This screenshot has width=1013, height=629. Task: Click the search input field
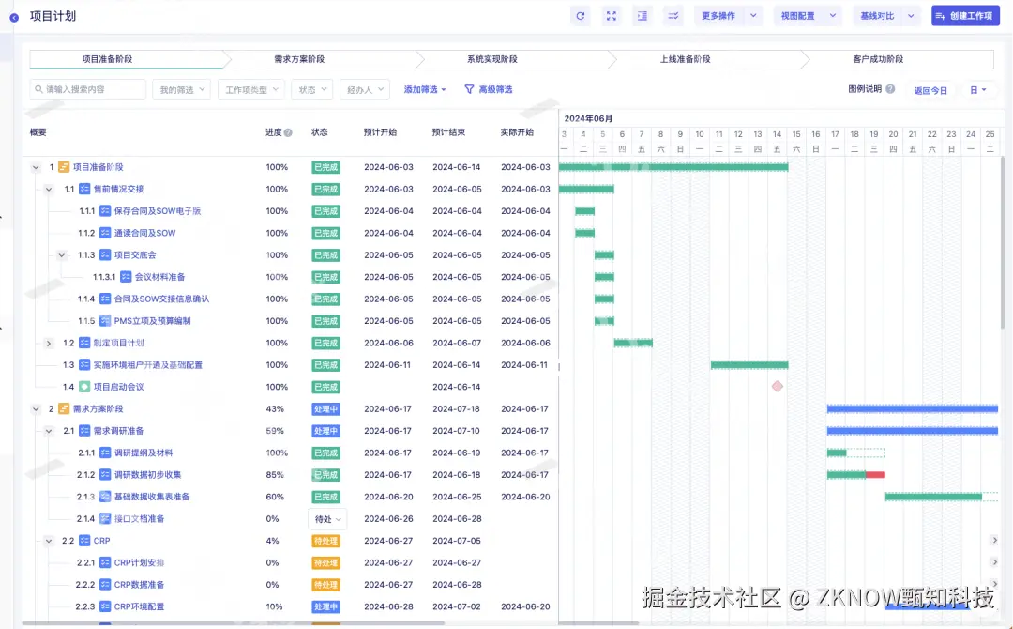coord(88,89)
